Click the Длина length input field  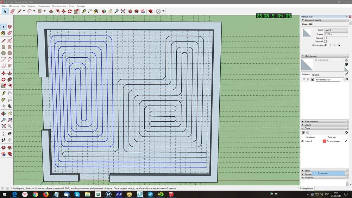[x=336, y=34]
